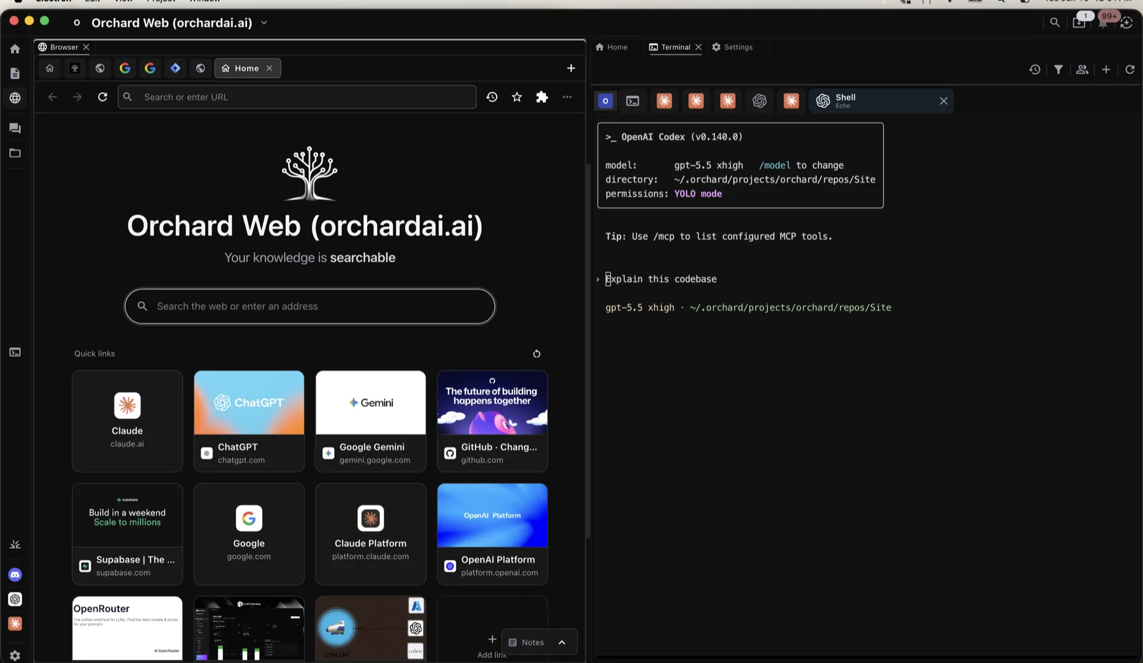1143x663 pixels.
Task: Open global search in title bar
Action: [x=1055, y=23]
